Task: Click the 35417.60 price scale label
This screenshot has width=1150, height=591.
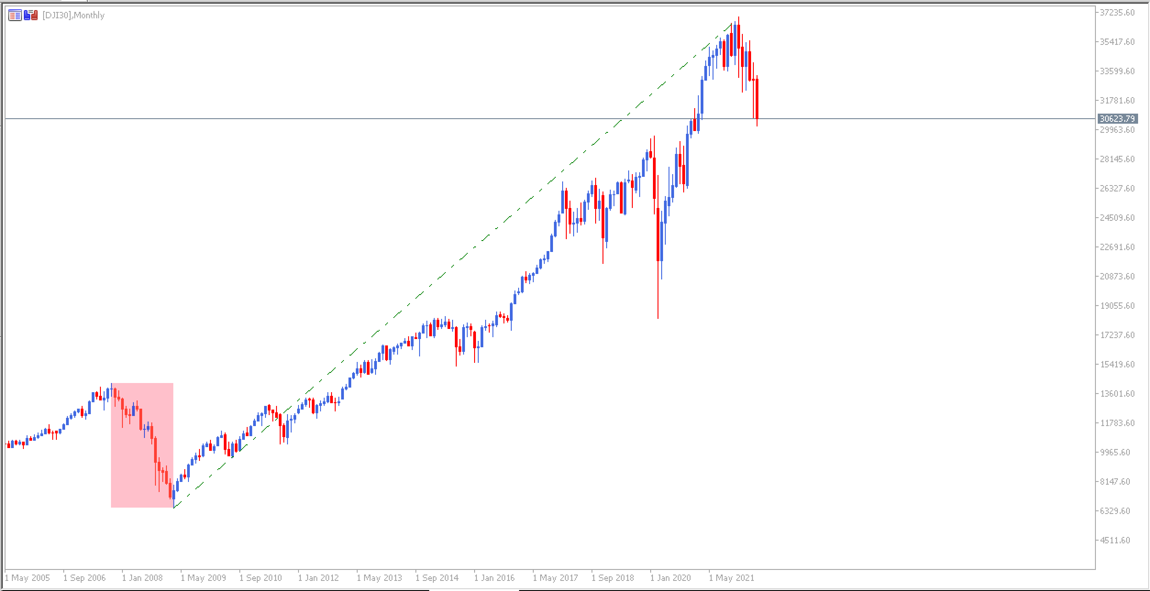Action: coord(1117,42)
